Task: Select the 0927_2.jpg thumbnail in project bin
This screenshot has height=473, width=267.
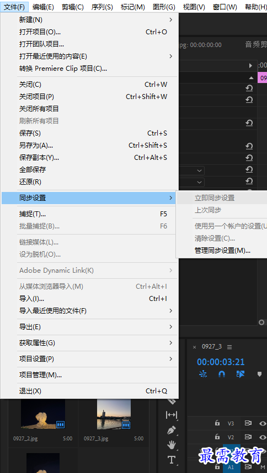Action: point(42,414)
